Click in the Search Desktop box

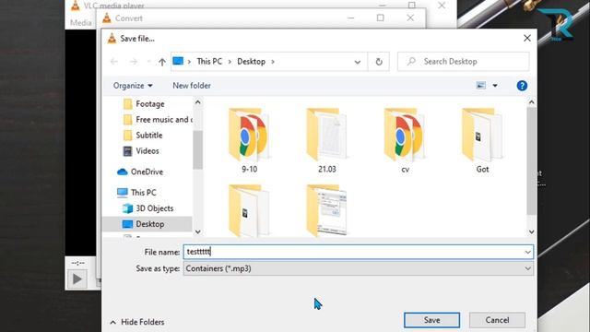[463, 62]
